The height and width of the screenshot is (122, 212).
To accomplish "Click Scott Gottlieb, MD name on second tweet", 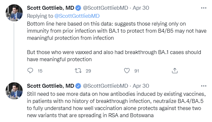I will [50, 86].
